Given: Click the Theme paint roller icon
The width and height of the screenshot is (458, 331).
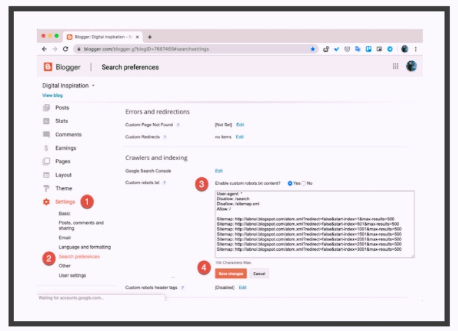Looking at the screenshot, I should pyautogui.click(x=46, y=188).
